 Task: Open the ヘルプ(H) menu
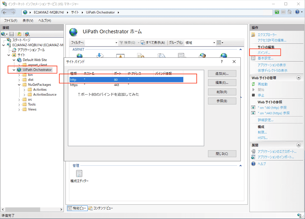(45, 20)
